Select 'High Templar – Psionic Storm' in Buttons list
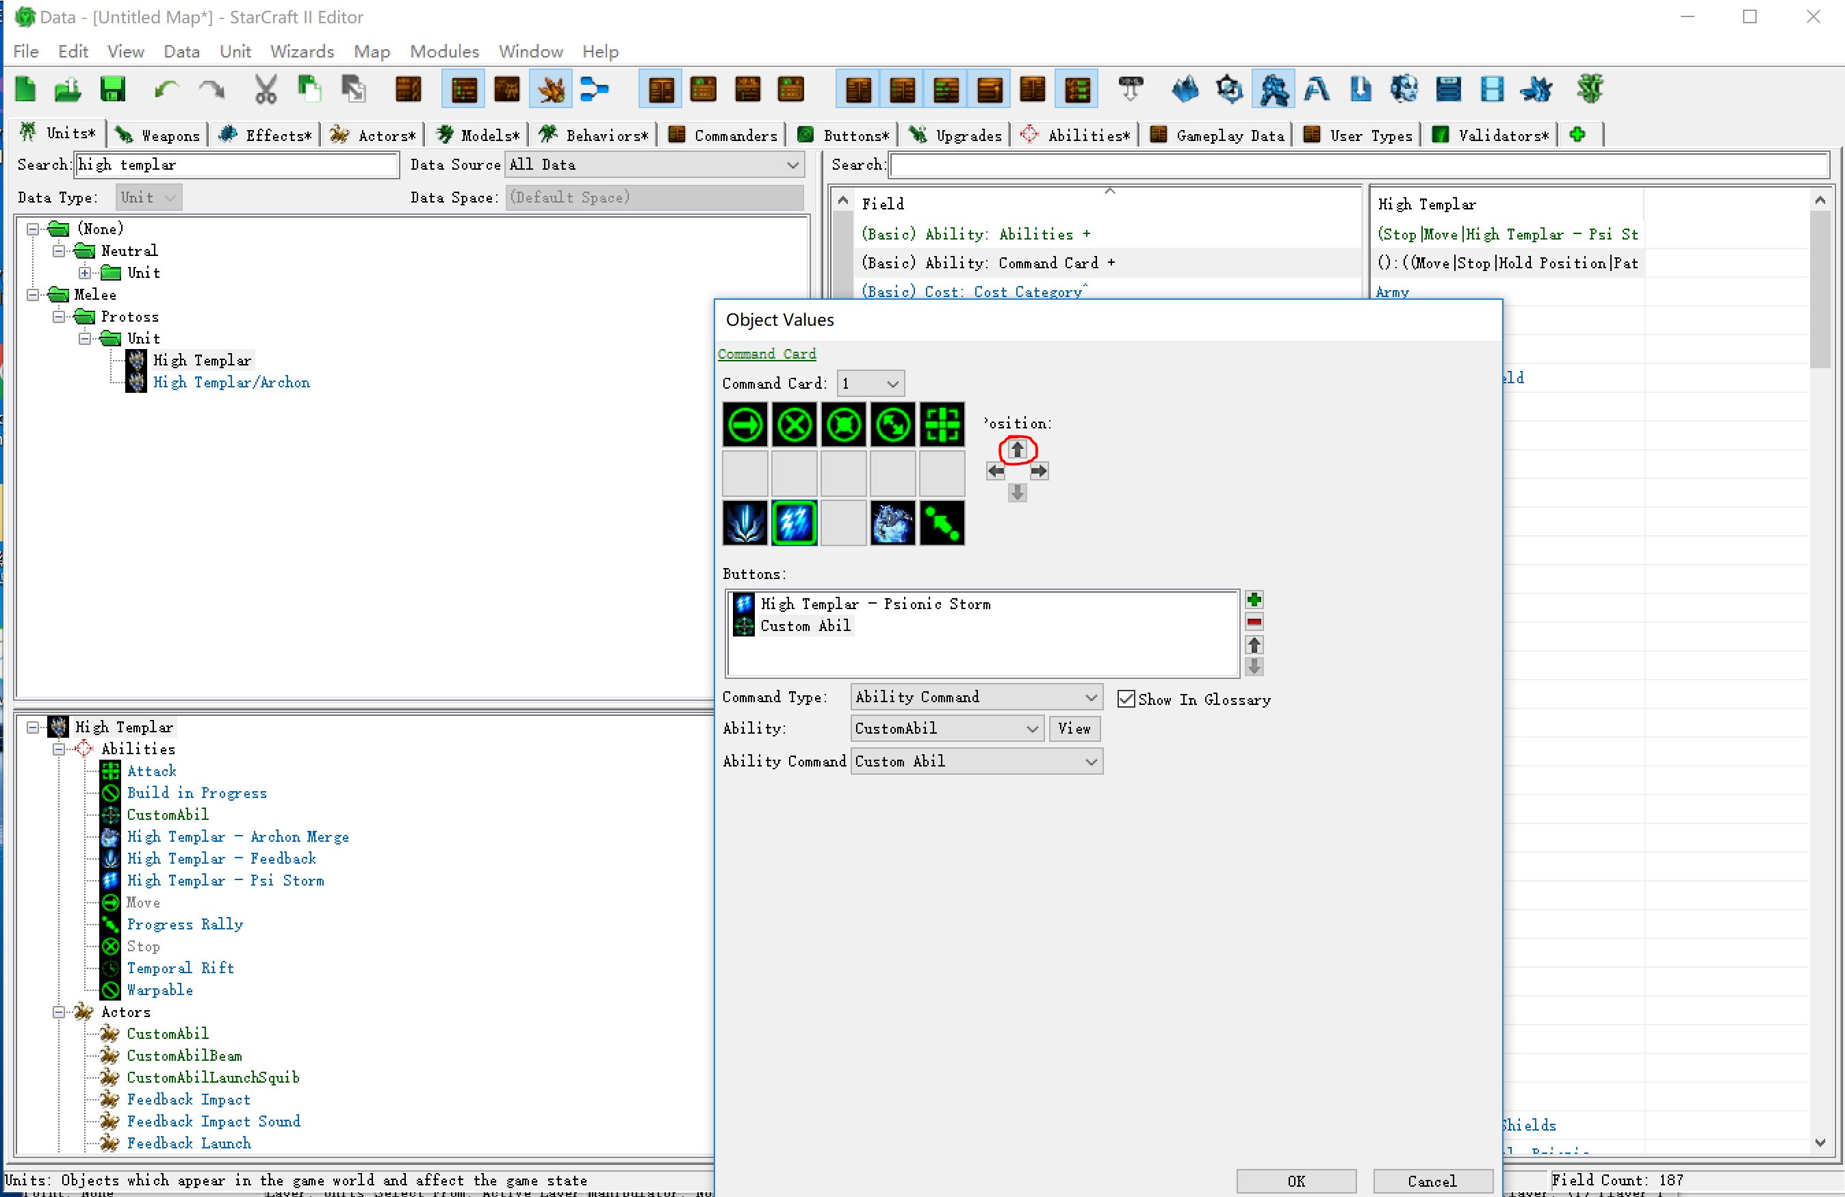The image size is (1845, 1197). (x=875, y=604)
